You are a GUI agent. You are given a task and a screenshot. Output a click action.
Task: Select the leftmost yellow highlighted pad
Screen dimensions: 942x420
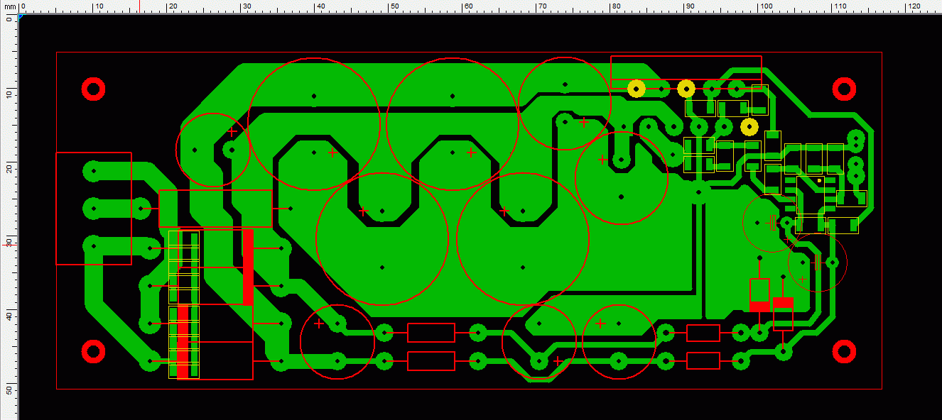click(637, 89)
